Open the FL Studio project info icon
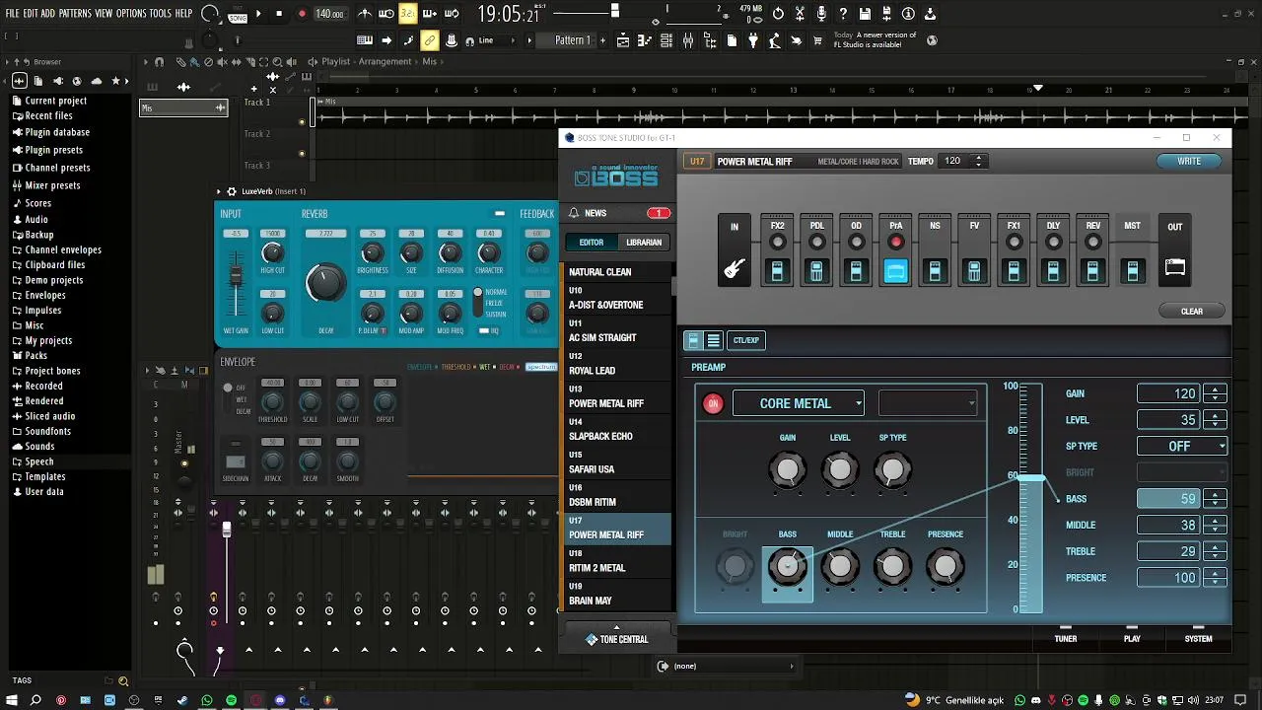The width and height of the screenshot is (1262, 710). tap(908, 14)
